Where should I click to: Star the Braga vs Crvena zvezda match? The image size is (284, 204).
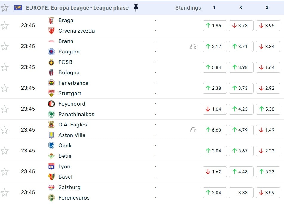coord(4,26)
